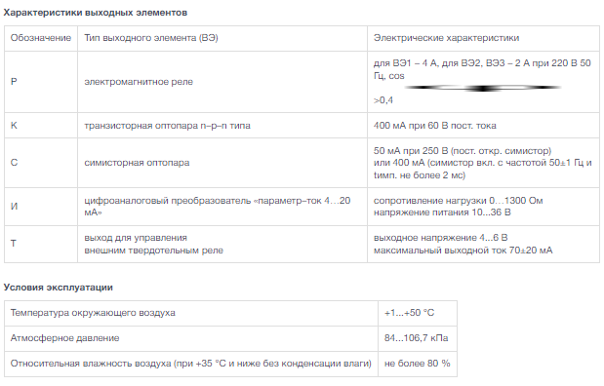604x386 pixels.
Task: Select the 'Температура окружающего воздуха' row
Action: 230,313
